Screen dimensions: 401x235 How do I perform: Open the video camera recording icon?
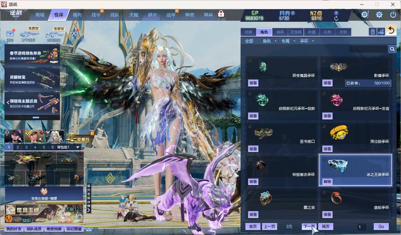tap(381, 32)
